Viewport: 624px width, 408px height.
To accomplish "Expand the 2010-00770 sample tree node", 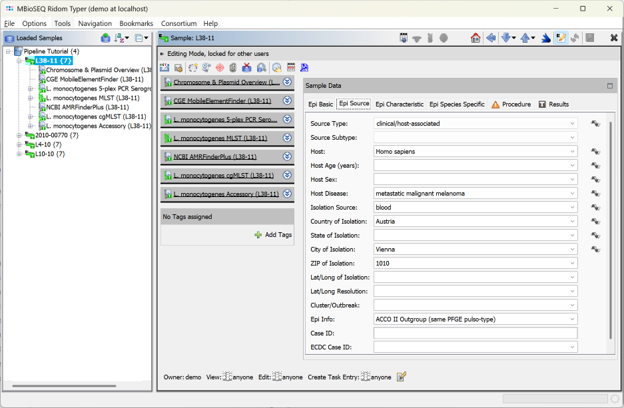I will 20,134.
